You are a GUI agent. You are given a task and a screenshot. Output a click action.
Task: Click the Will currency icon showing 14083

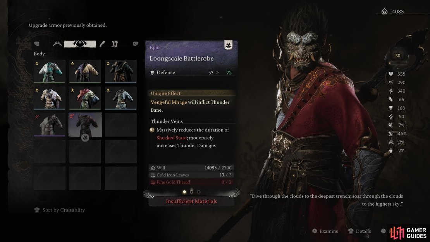[384, 11]
